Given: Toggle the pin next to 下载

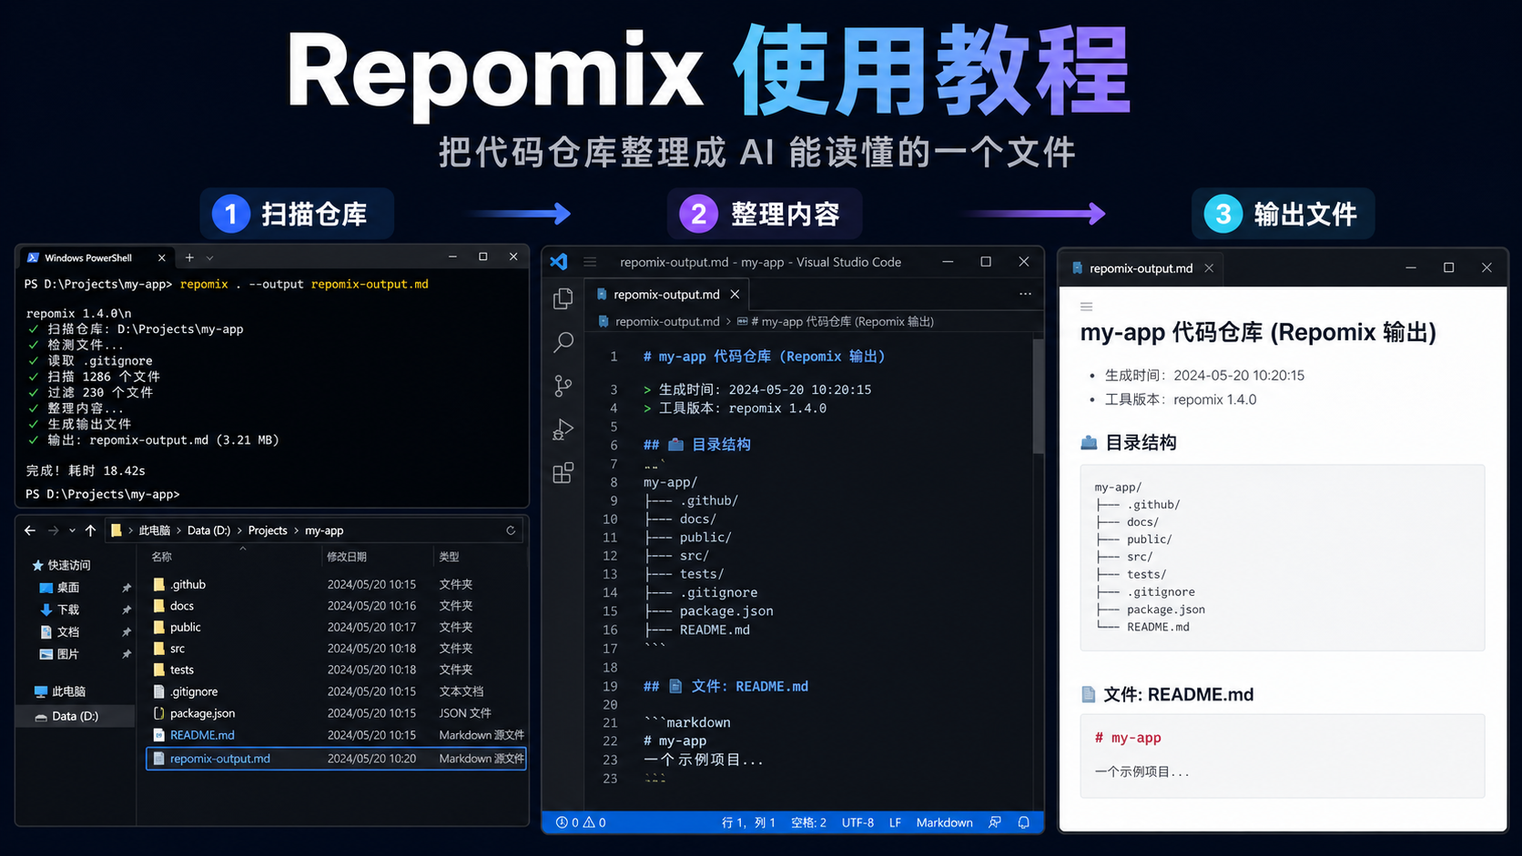Looking at the screenshot, I should click(127, 609).
